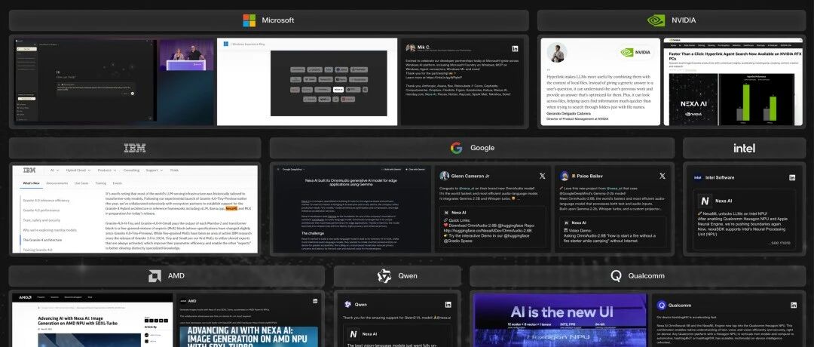Open Windows Experience Blog partner grid image

329,83
